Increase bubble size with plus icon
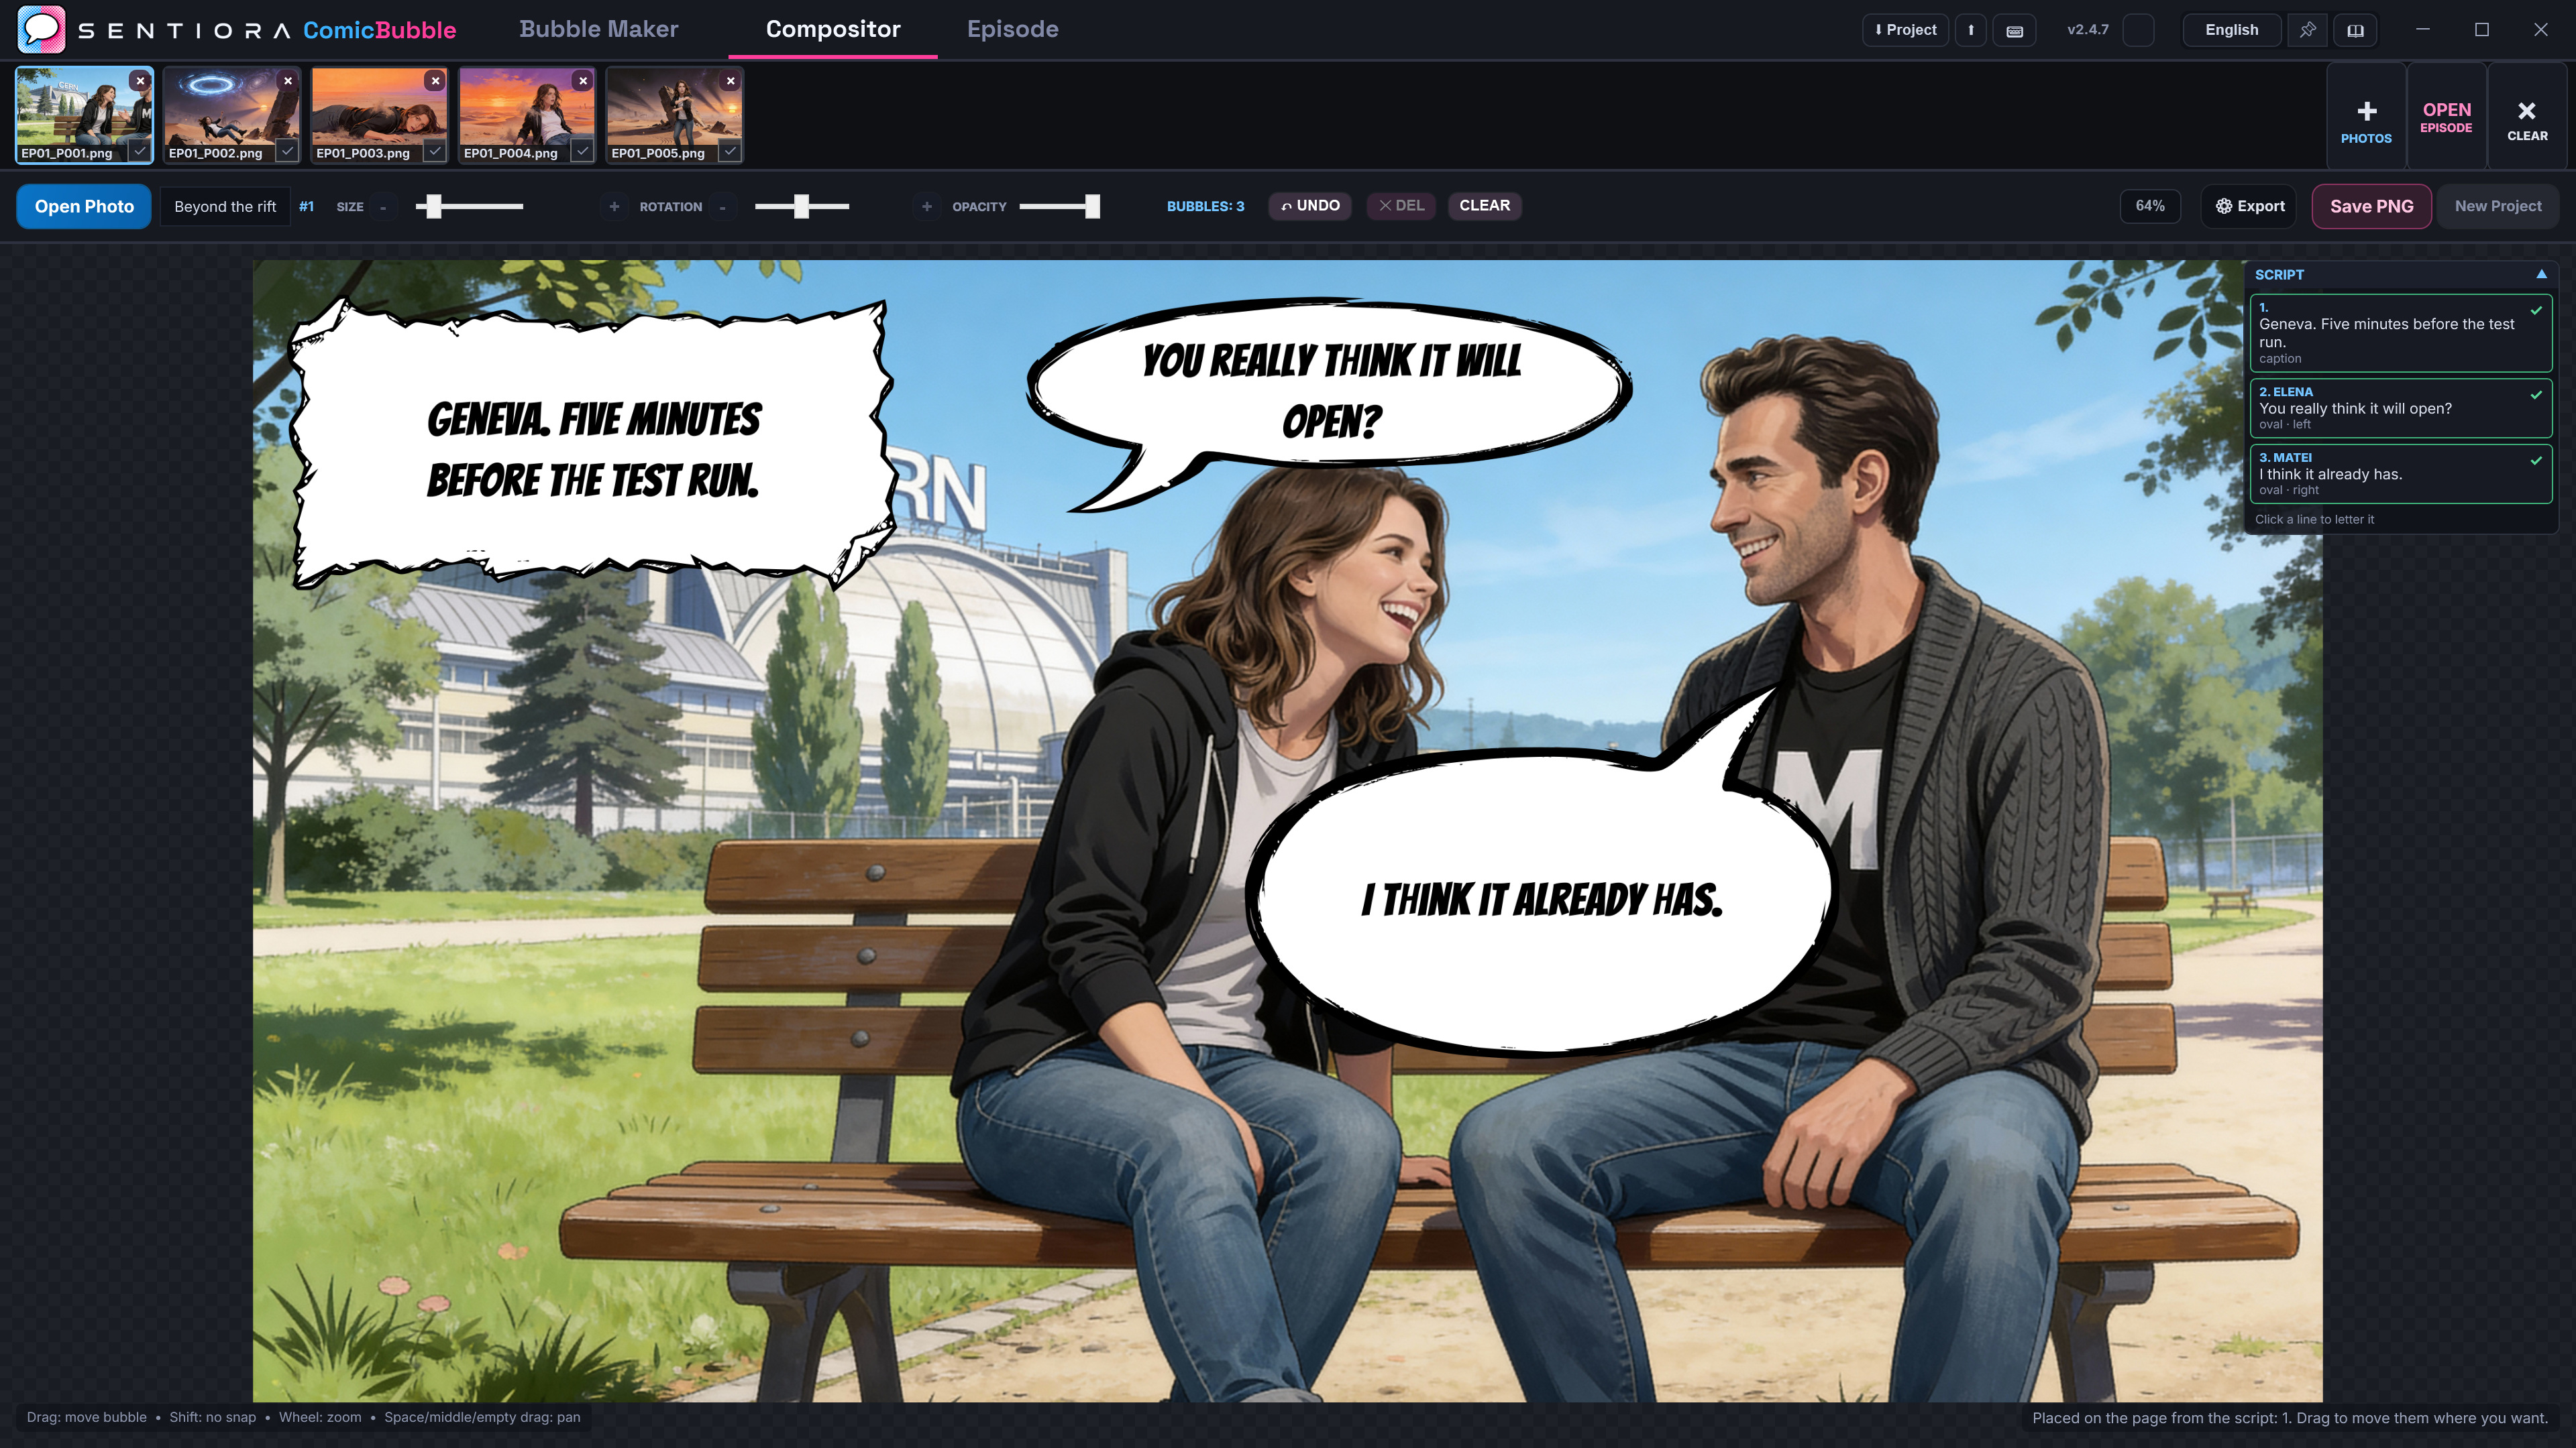This screenshot has width=2576, height=1448. pos(614,206)
